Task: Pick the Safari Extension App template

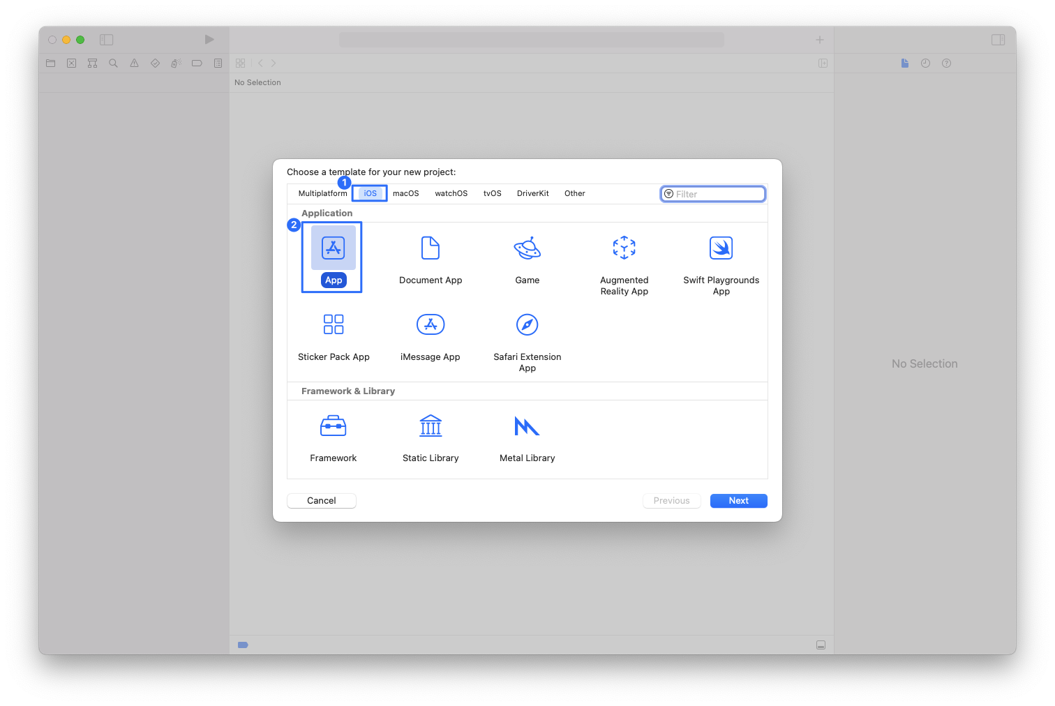Action: (x=527, y=343)
